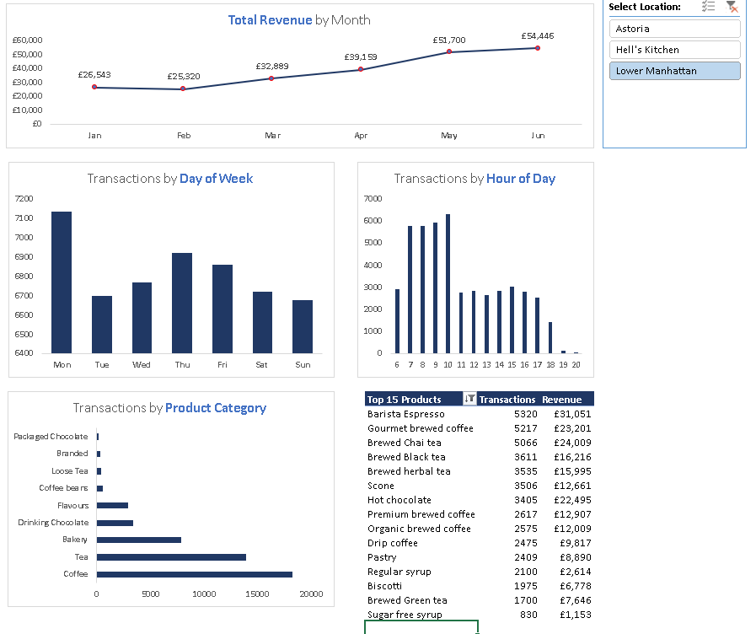Open the Top 15 Products filter dropdown
Screen dimensions: 756x634
tap(470, 399)
